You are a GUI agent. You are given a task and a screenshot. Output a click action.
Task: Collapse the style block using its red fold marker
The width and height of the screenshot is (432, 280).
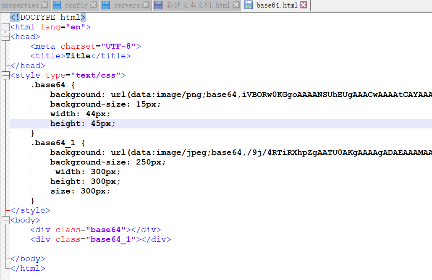tap(5, 75)
